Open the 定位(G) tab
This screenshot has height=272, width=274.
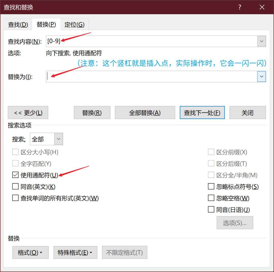pyautogui.click(x=74, y=24)
